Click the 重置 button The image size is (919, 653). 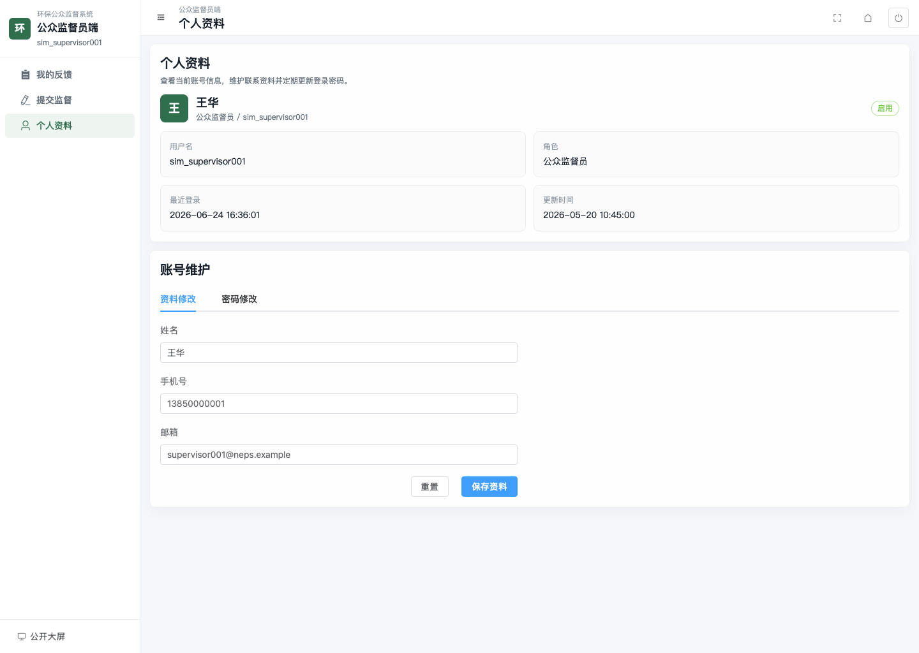coord(430,487)
